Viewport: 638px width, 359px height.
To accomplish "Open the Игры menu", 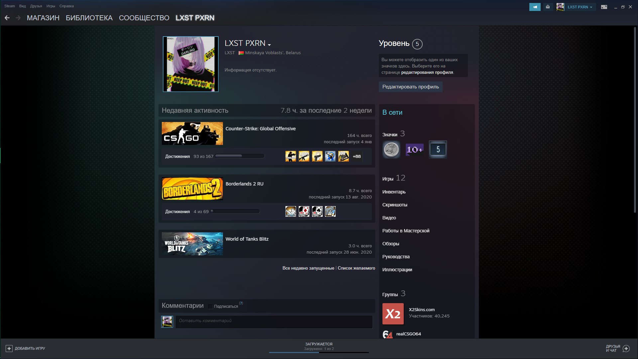I will pyautogui.click(x=51, y=6).
